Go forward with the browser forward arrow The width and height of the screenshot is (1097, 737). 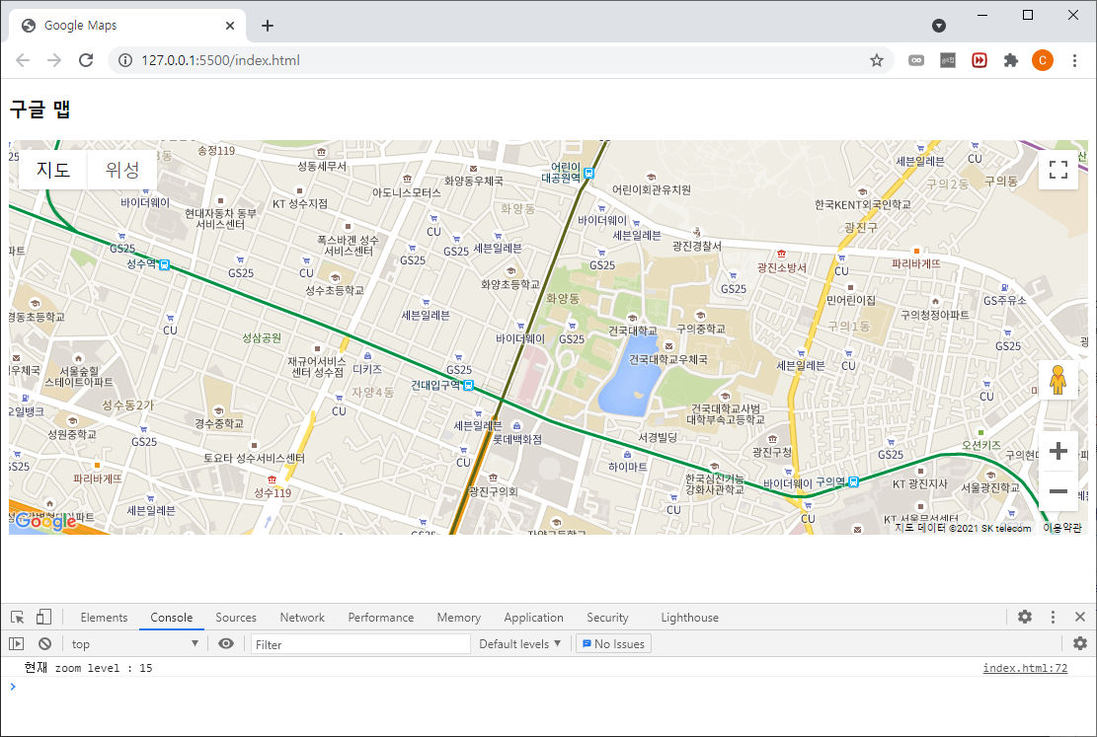click(54, 60)
